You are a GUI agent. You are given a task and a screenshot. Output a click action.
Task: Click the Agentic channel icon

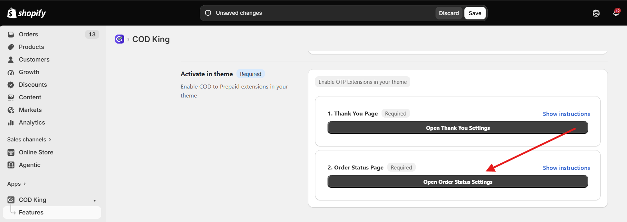pyautogui.click(x=11, y=165)
